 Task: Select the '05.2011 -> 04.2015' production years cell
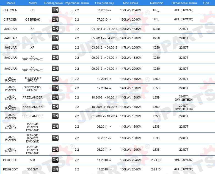coord(104,38)
